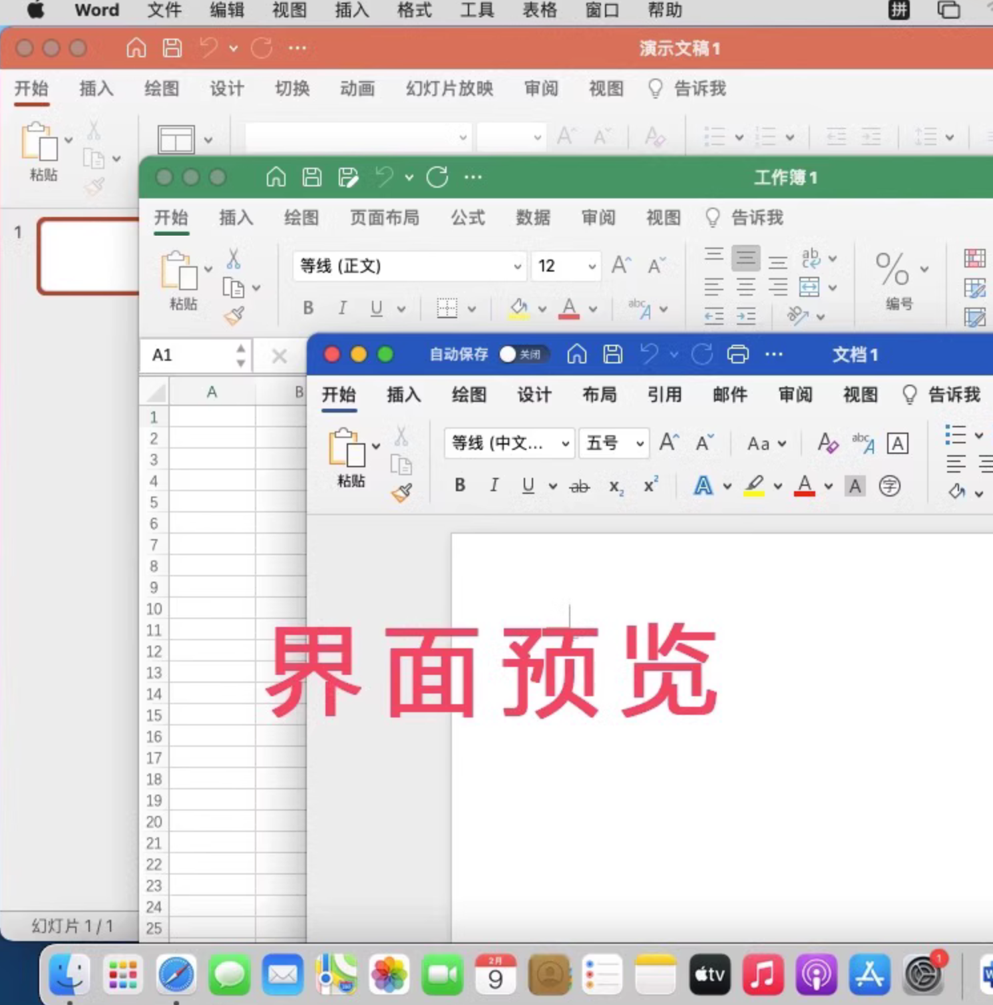The width and height of the screenshot is (993, 1005).
Task: Click the Excel Name Box A1
Action: [195, 355]
